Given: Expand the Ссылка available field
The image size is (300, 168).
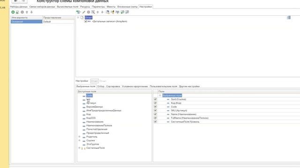Looking at the screenshot, I should pos(79,140).
